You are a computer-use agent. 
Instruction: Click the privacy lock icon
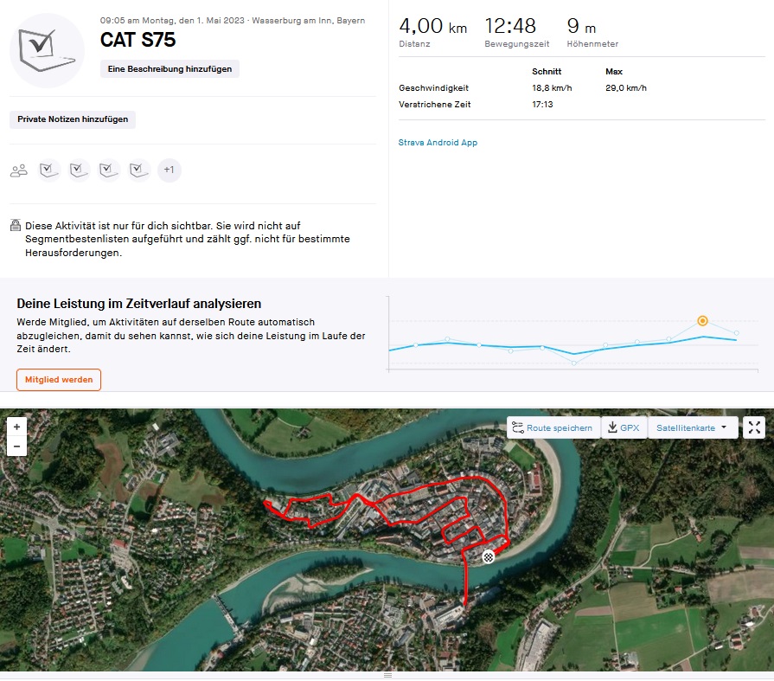point(16,226)
